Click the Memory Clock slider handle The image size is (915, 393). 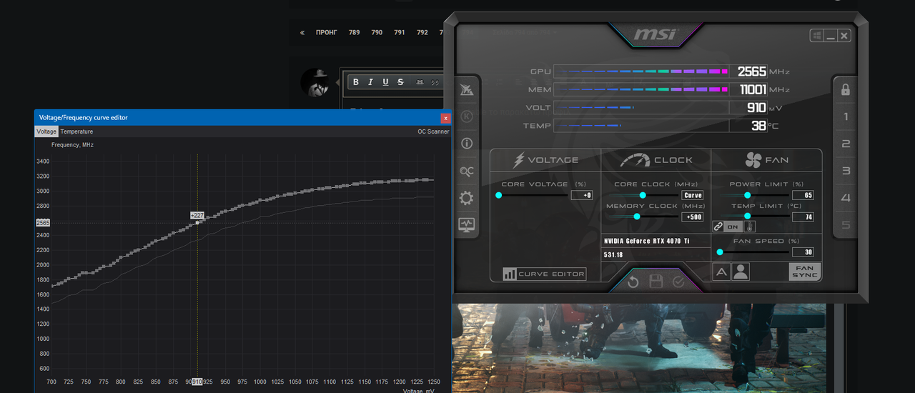(x=636, y=217)
